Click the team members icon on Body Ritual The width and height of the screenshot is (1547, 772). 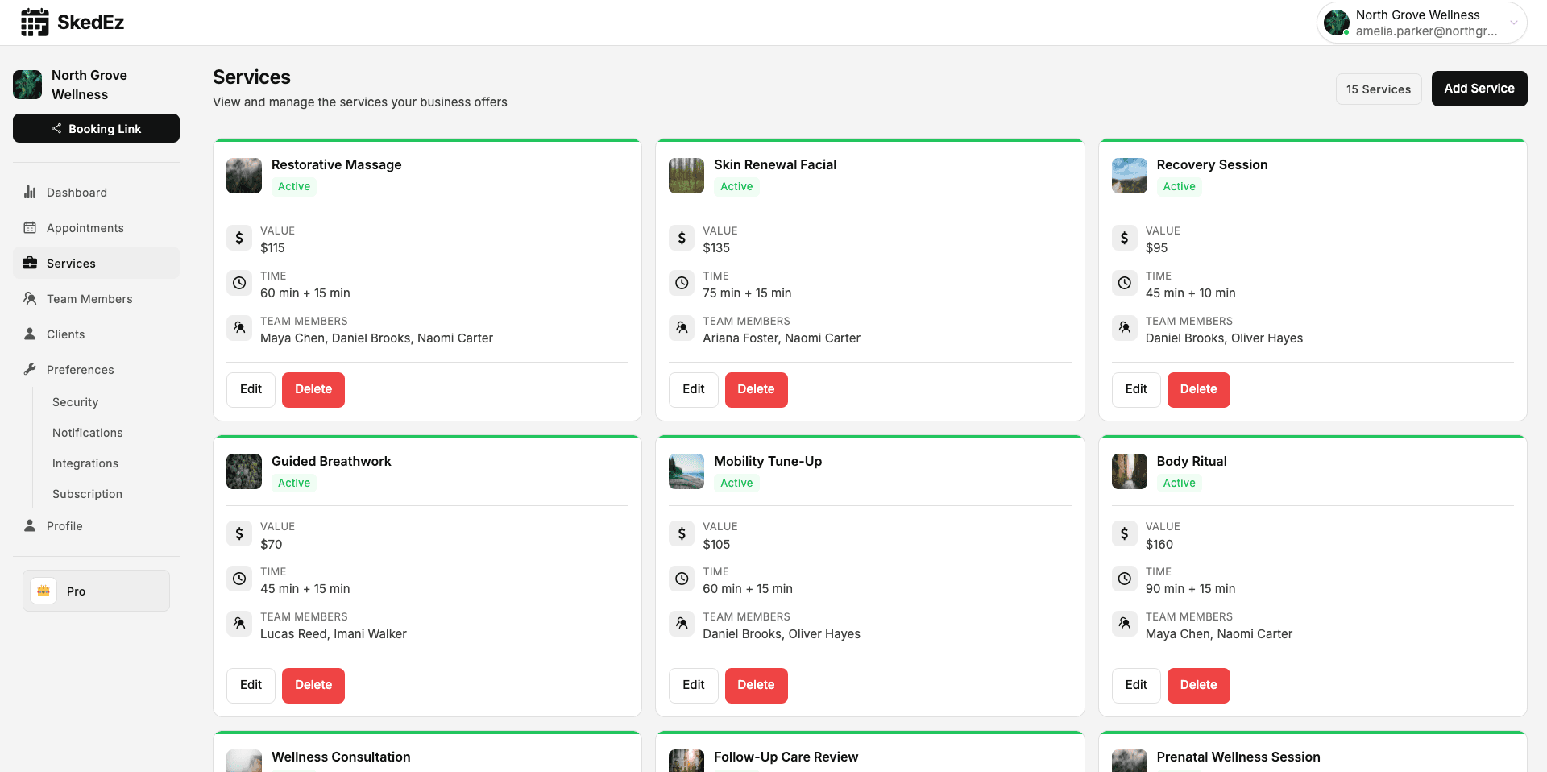(1125, 624)
